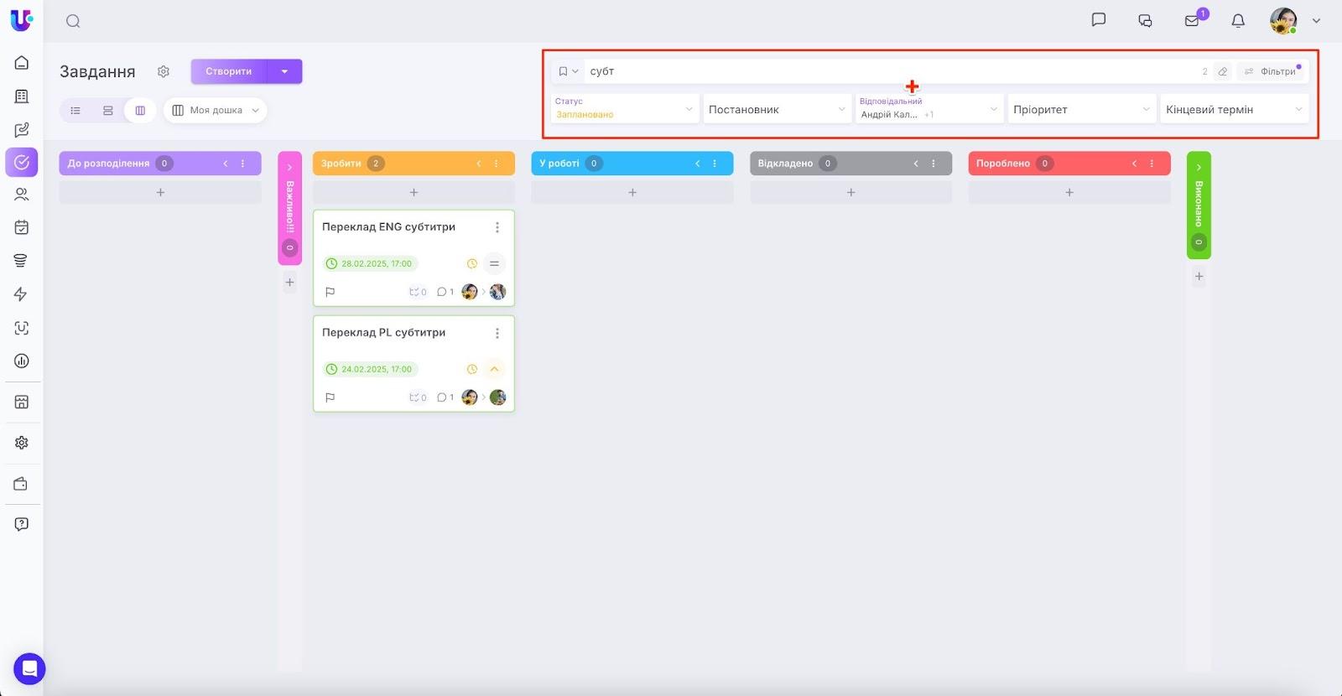Viewport: 1342px width, 696px height.
Task: Open task settings gear next to Завдання
Action: click(164, 71)
